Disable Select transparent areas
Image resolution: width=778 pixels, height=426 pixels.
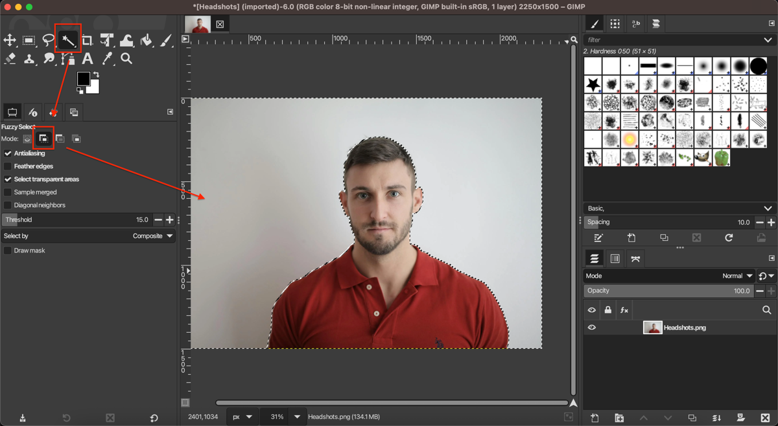tap(9, 179)
